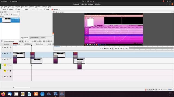Image resolution: width=174 pixels, height=97 pixels.
Task: Hide video on track V1 with film icon
Action: [11, 65]
